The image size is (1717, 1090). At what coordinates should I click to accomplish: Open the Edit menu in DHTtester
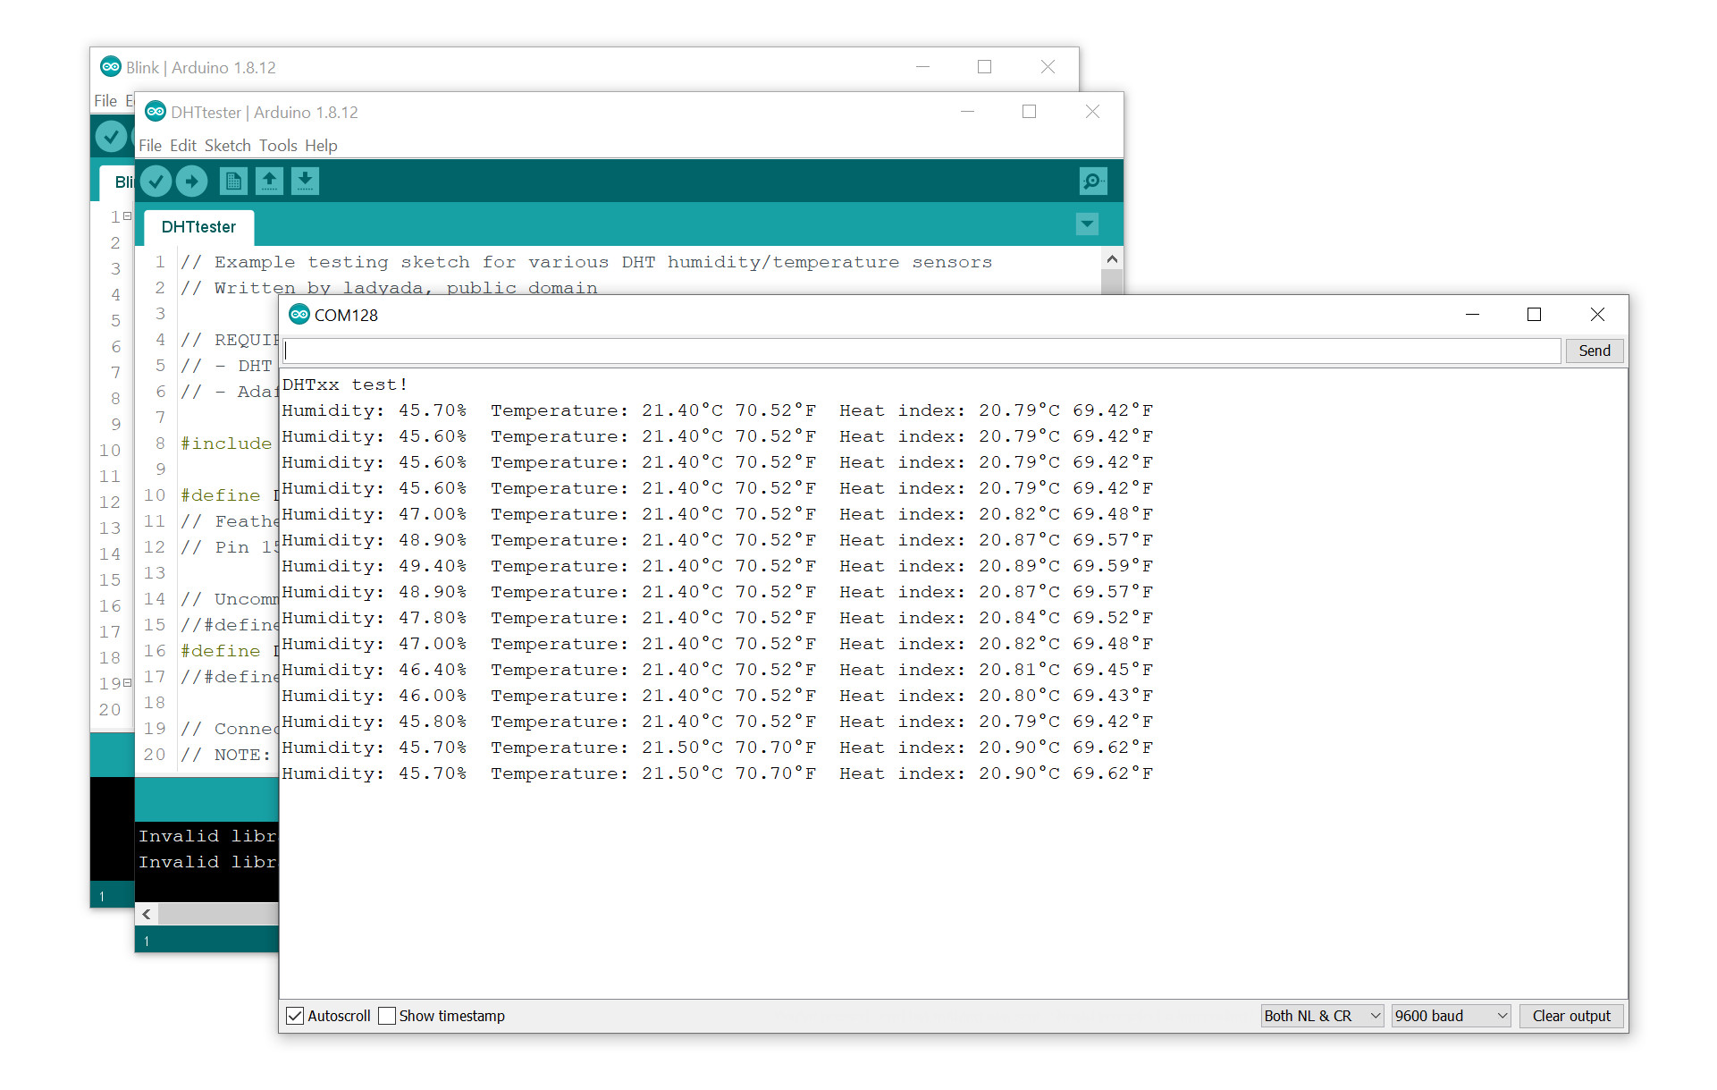coord(183,146)
